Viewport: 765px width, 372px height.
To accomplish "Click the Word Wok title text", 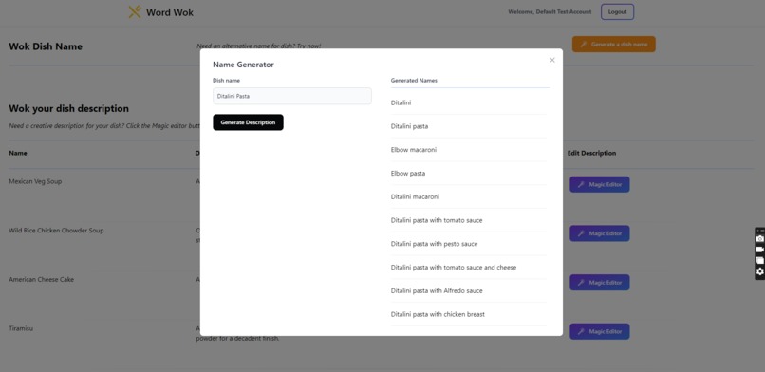I will 170,12.
